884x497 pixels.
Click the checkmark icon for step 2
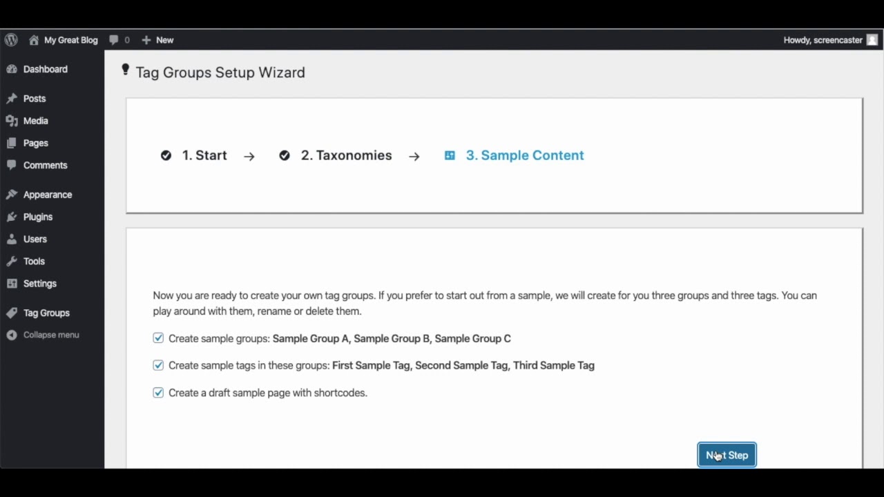coord(285,155)
